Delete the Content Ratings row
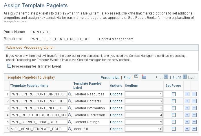201x136 pixels. tap(194, 122)
